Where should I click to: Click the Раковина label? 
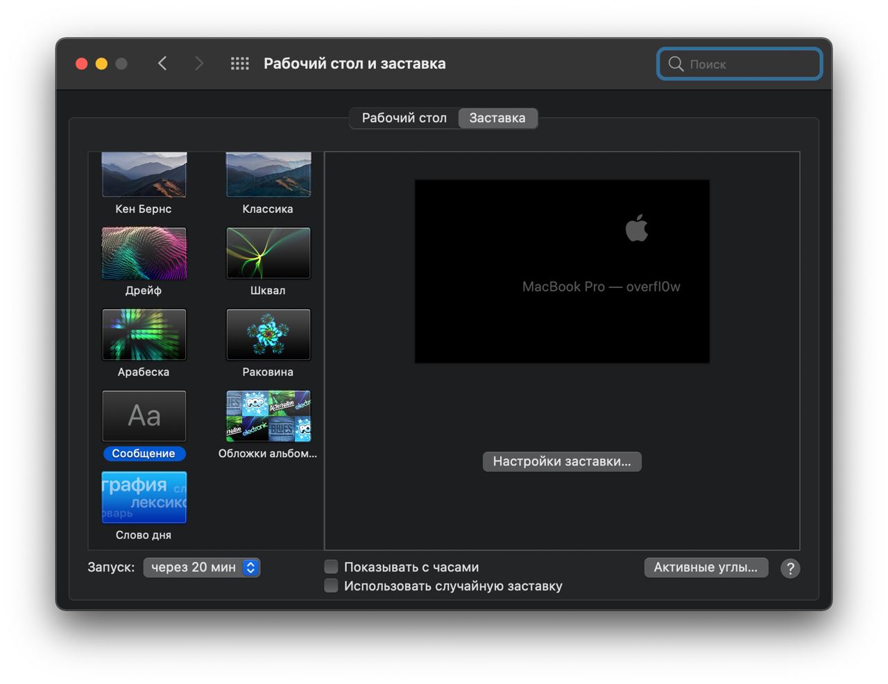pos(268,372)
